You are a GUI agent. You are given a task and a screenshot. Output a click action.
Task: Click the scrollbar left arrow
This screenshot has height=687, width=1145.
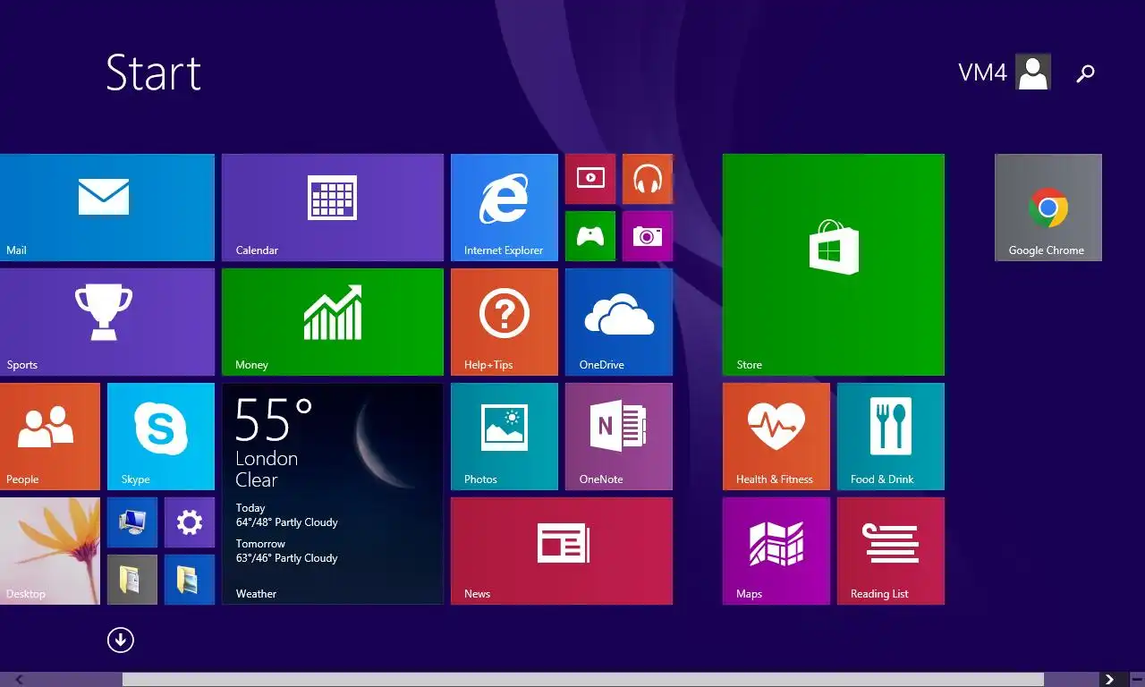(x=20, y=680)
